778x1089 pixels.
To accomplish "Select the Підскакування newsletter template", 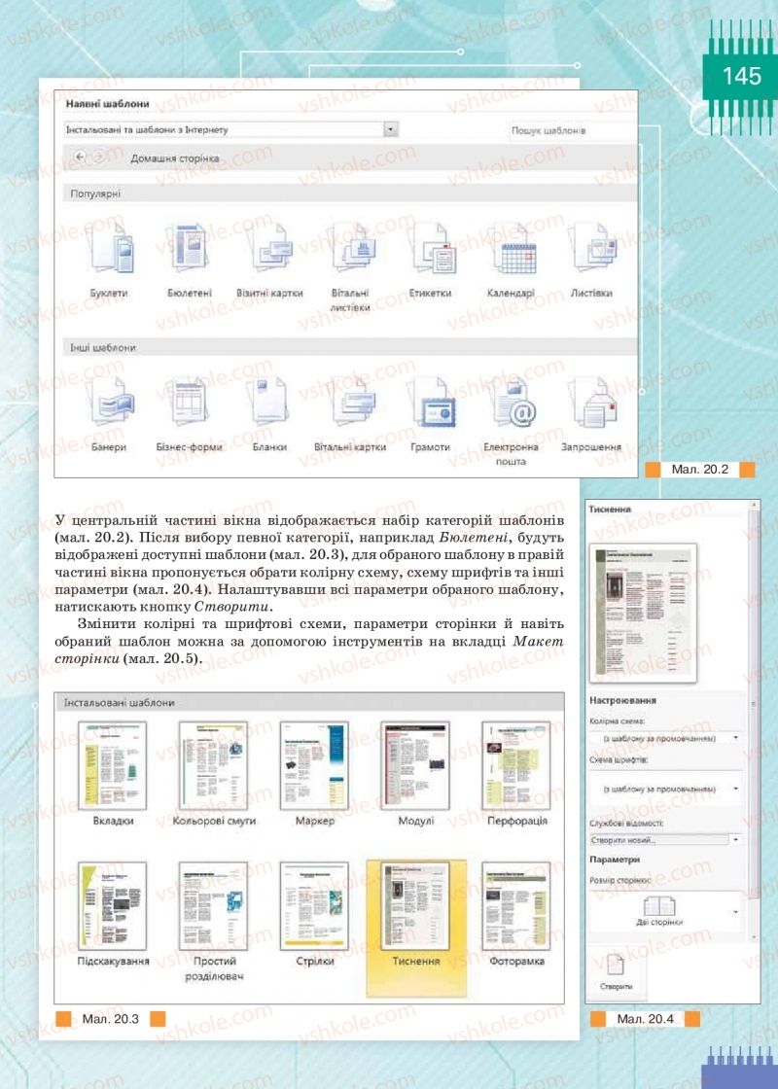I will [x=113, y=915].
